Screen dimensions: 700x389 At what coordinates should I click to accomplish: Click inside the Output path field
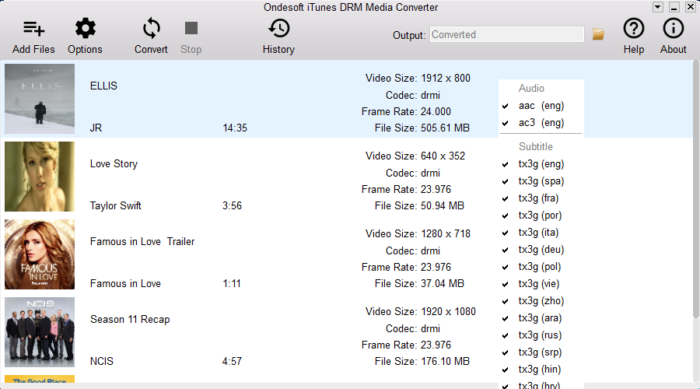[506, 34]
